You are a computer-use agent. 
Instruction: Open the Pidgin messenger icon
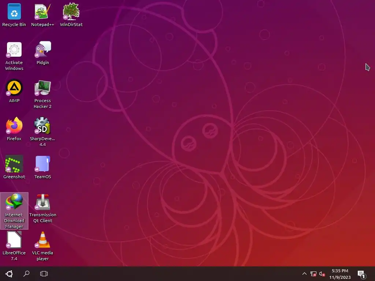(x=42, y=53)
